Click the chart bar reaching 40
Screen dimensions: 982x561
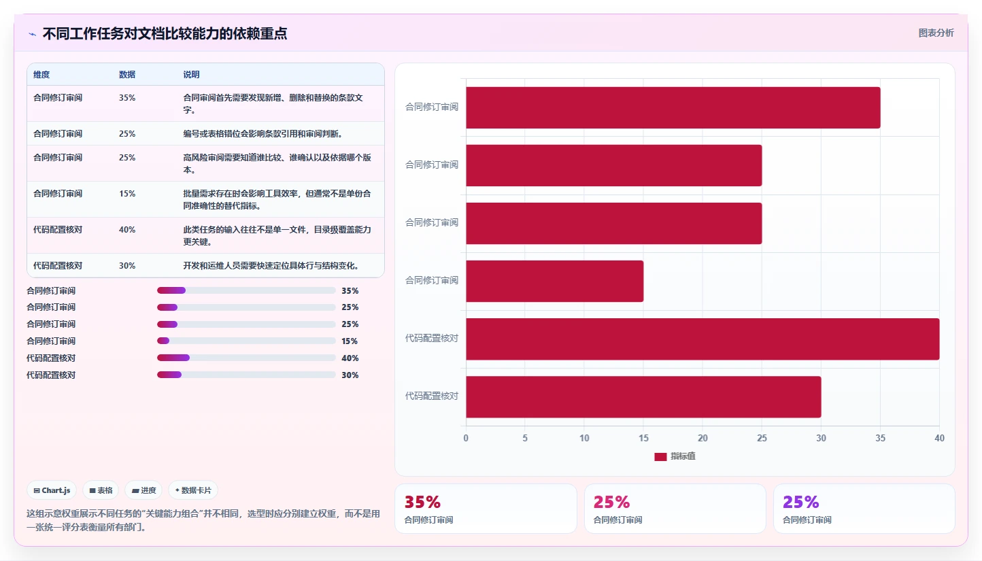pyautogui.click(x=702, y=339)
